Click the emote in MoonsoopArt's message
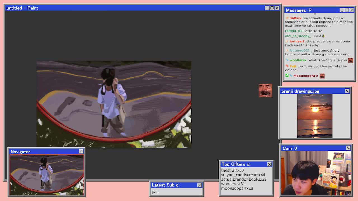 [322, 76]
